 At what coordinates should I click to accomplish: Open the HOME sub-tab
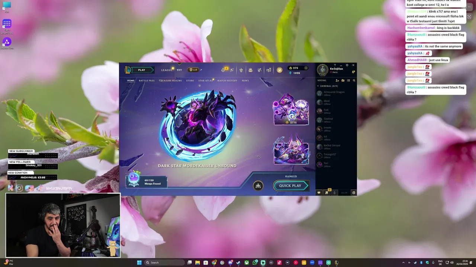pos(131,80)
